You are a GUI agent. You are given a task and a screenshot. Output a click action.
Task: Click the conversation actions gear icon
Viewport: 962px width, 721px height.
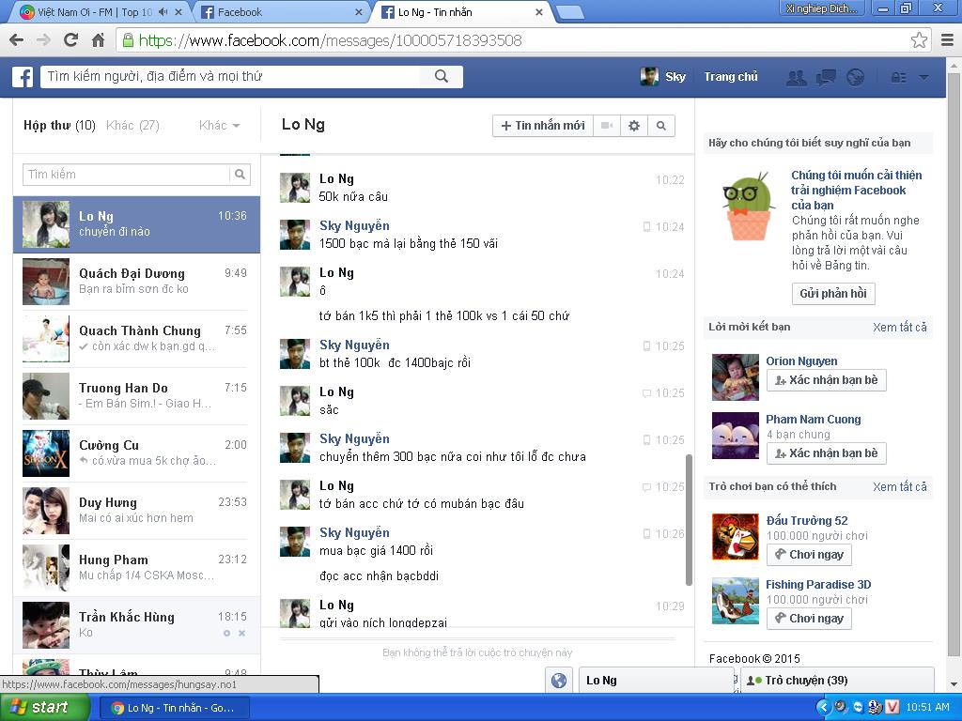point(634,126)
